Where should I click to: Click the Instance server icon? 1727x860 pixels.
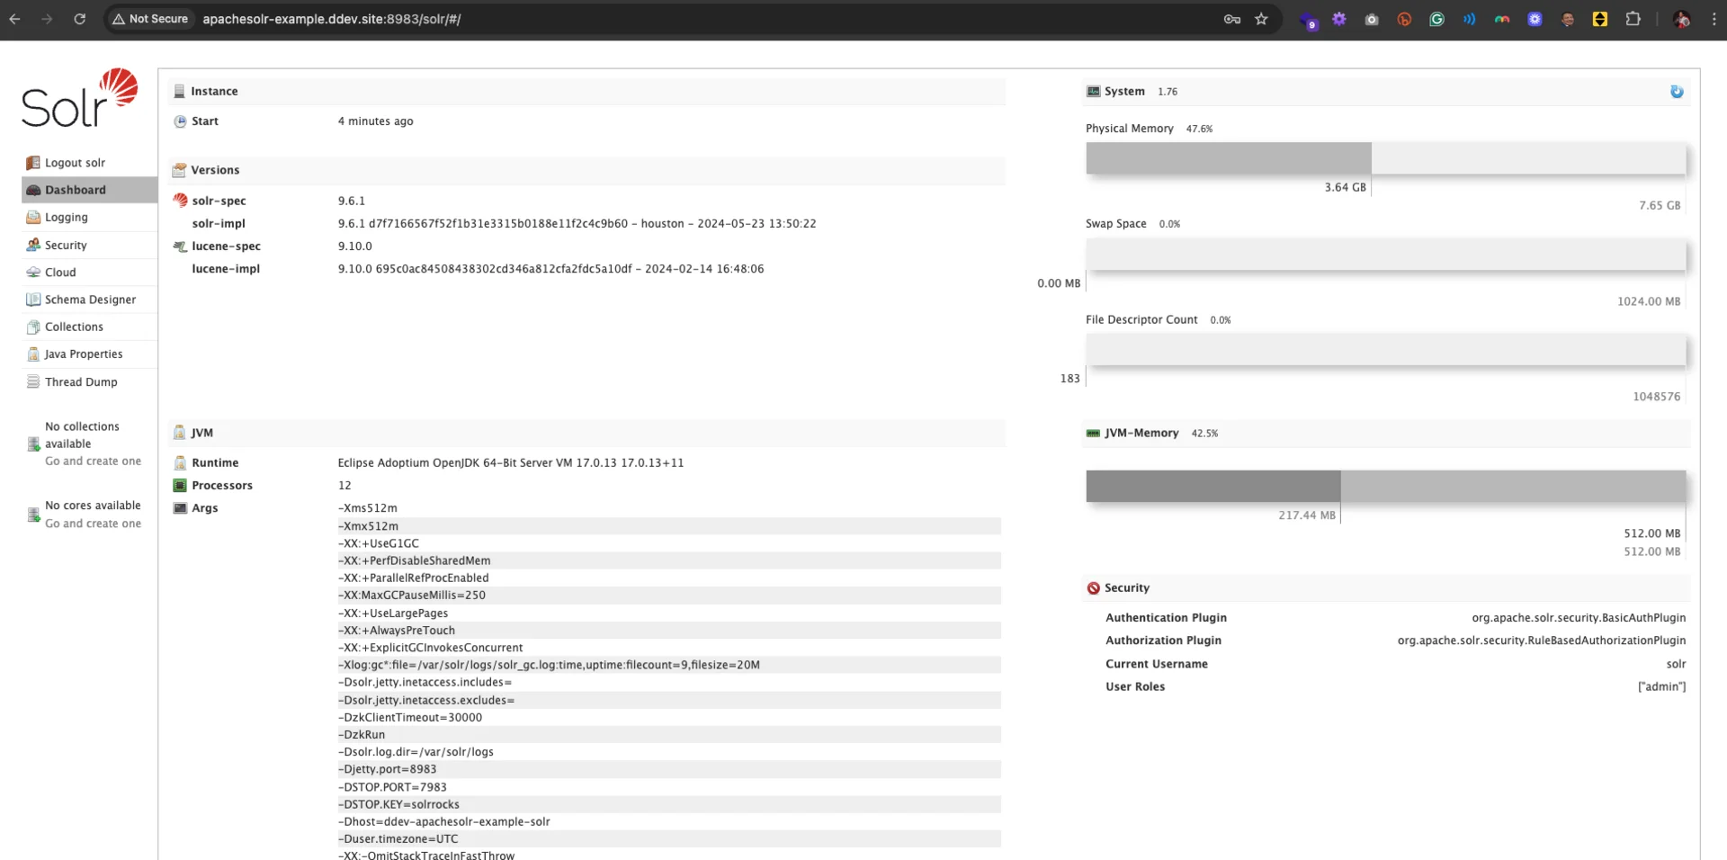click(x=179, y=91)
